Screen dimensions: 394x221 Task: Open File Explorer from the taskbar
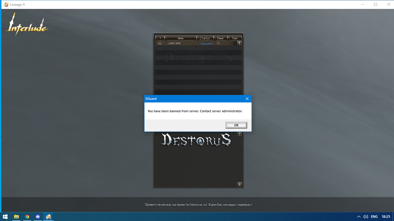click(16, 217)
